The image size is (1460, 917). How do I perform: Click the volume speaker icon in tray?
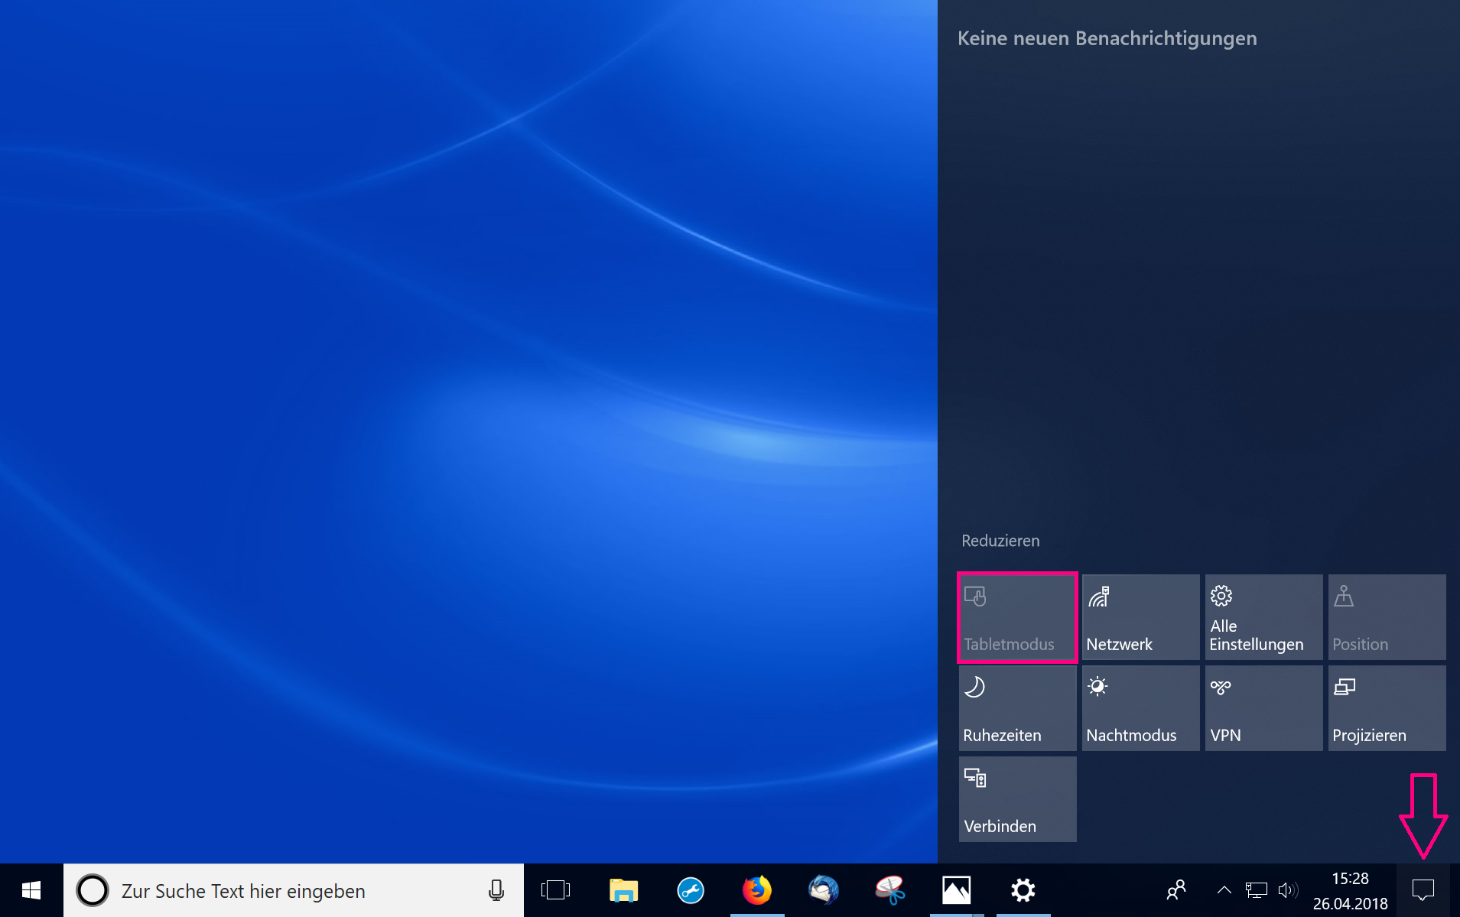point(1287,890)
